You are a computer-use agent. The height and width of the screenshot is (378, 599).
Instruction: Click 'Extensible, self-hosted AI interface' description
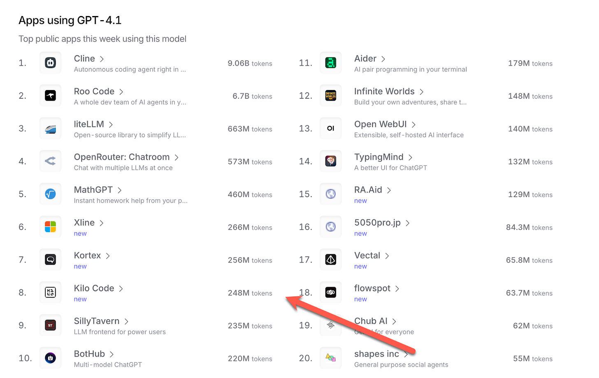click(409, 135)
